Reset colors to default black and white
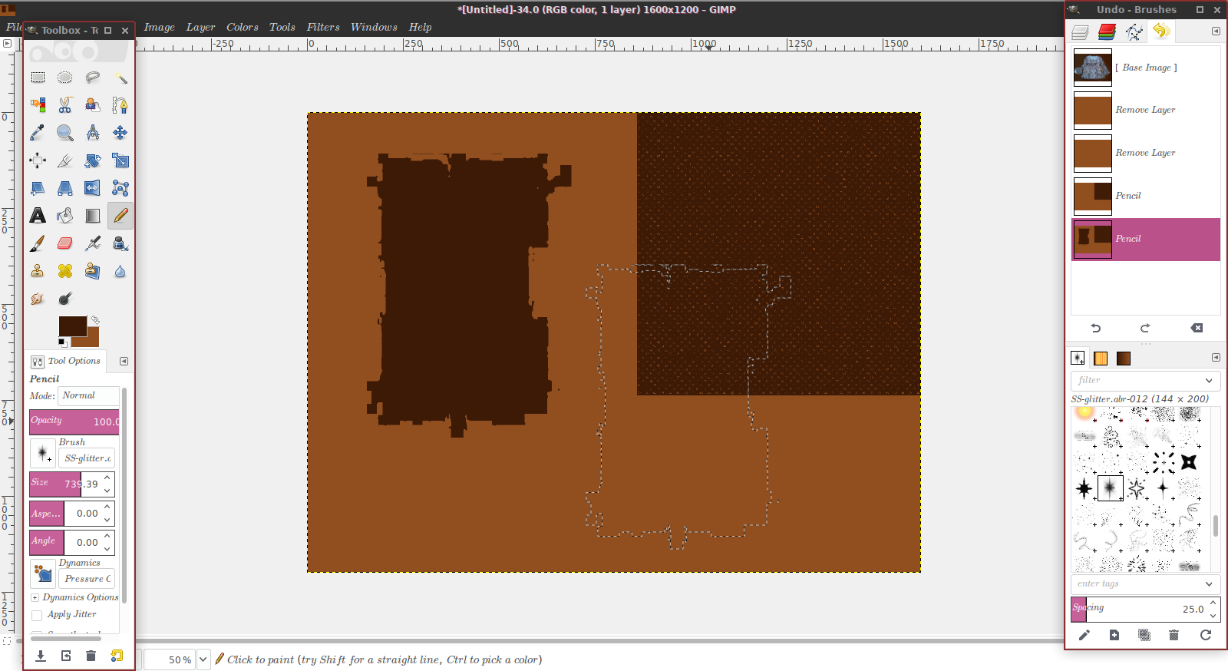 (62, 342)
